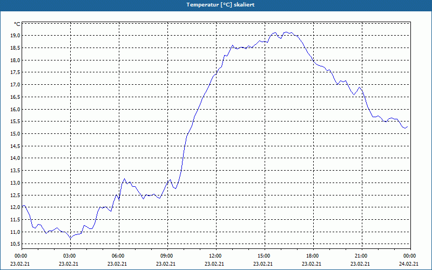Click the '°C' unit label on the axis
The width and height of the screenshot is (432, 270).
click(17, 24)
